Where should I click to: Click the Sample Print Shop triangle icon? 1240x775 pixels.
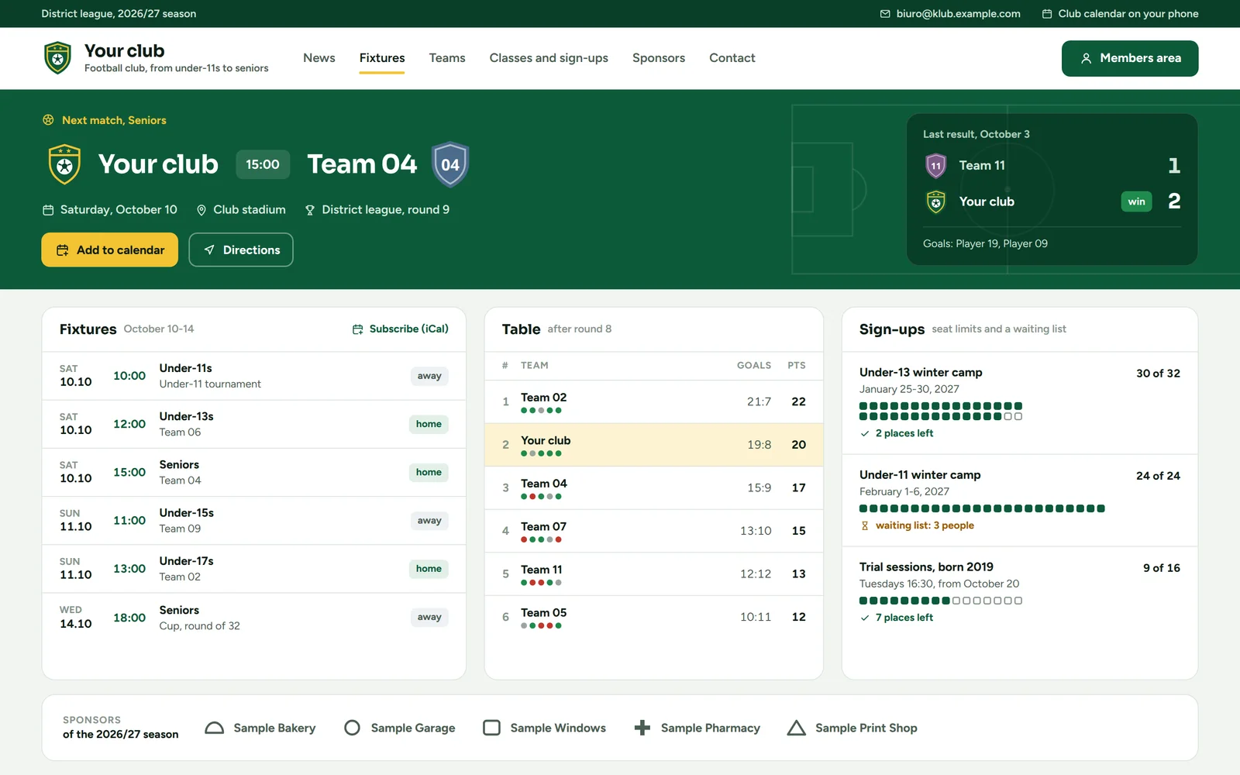[x=796, y=728]
